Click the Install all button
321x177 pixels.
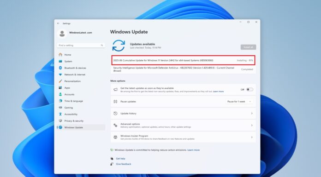pyautogui.click(x=248, y=47)
